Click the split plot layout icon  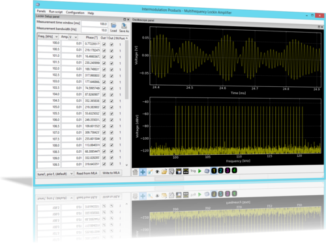point(186,171)
